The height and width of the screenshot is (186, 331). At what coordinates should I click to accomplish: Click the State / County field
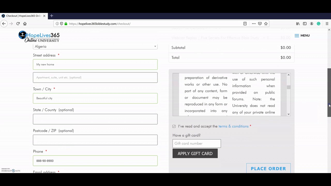pyautogui.click(x=95, y=119)
